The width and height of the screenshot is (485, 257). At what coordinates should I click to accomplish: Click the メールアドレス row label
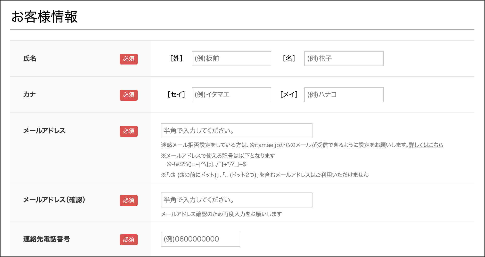click(44, 131)
